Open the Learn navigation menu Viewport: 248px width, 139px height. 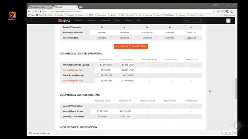117,20
